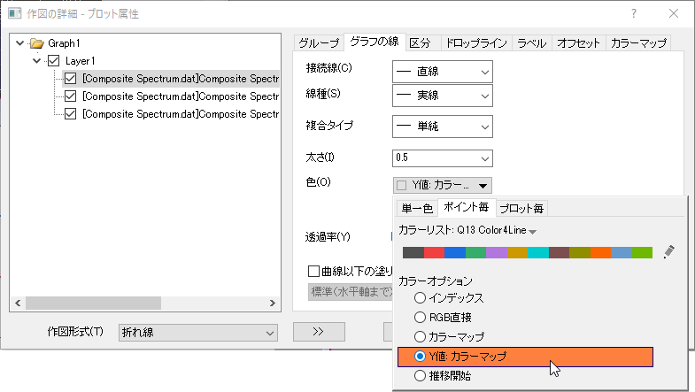
Task: Click the pencil icon to edit color list
Action: pos(669,252)
